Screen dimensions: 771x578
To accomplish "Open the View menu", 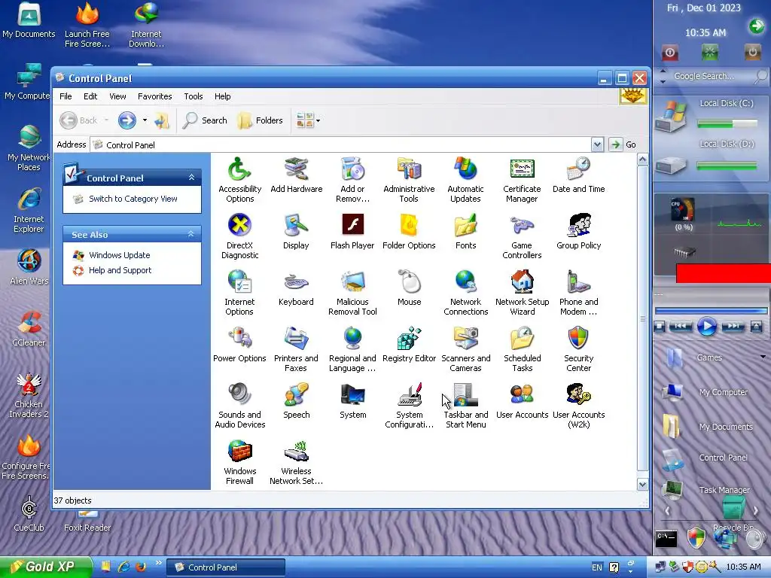I will point(117,96).
